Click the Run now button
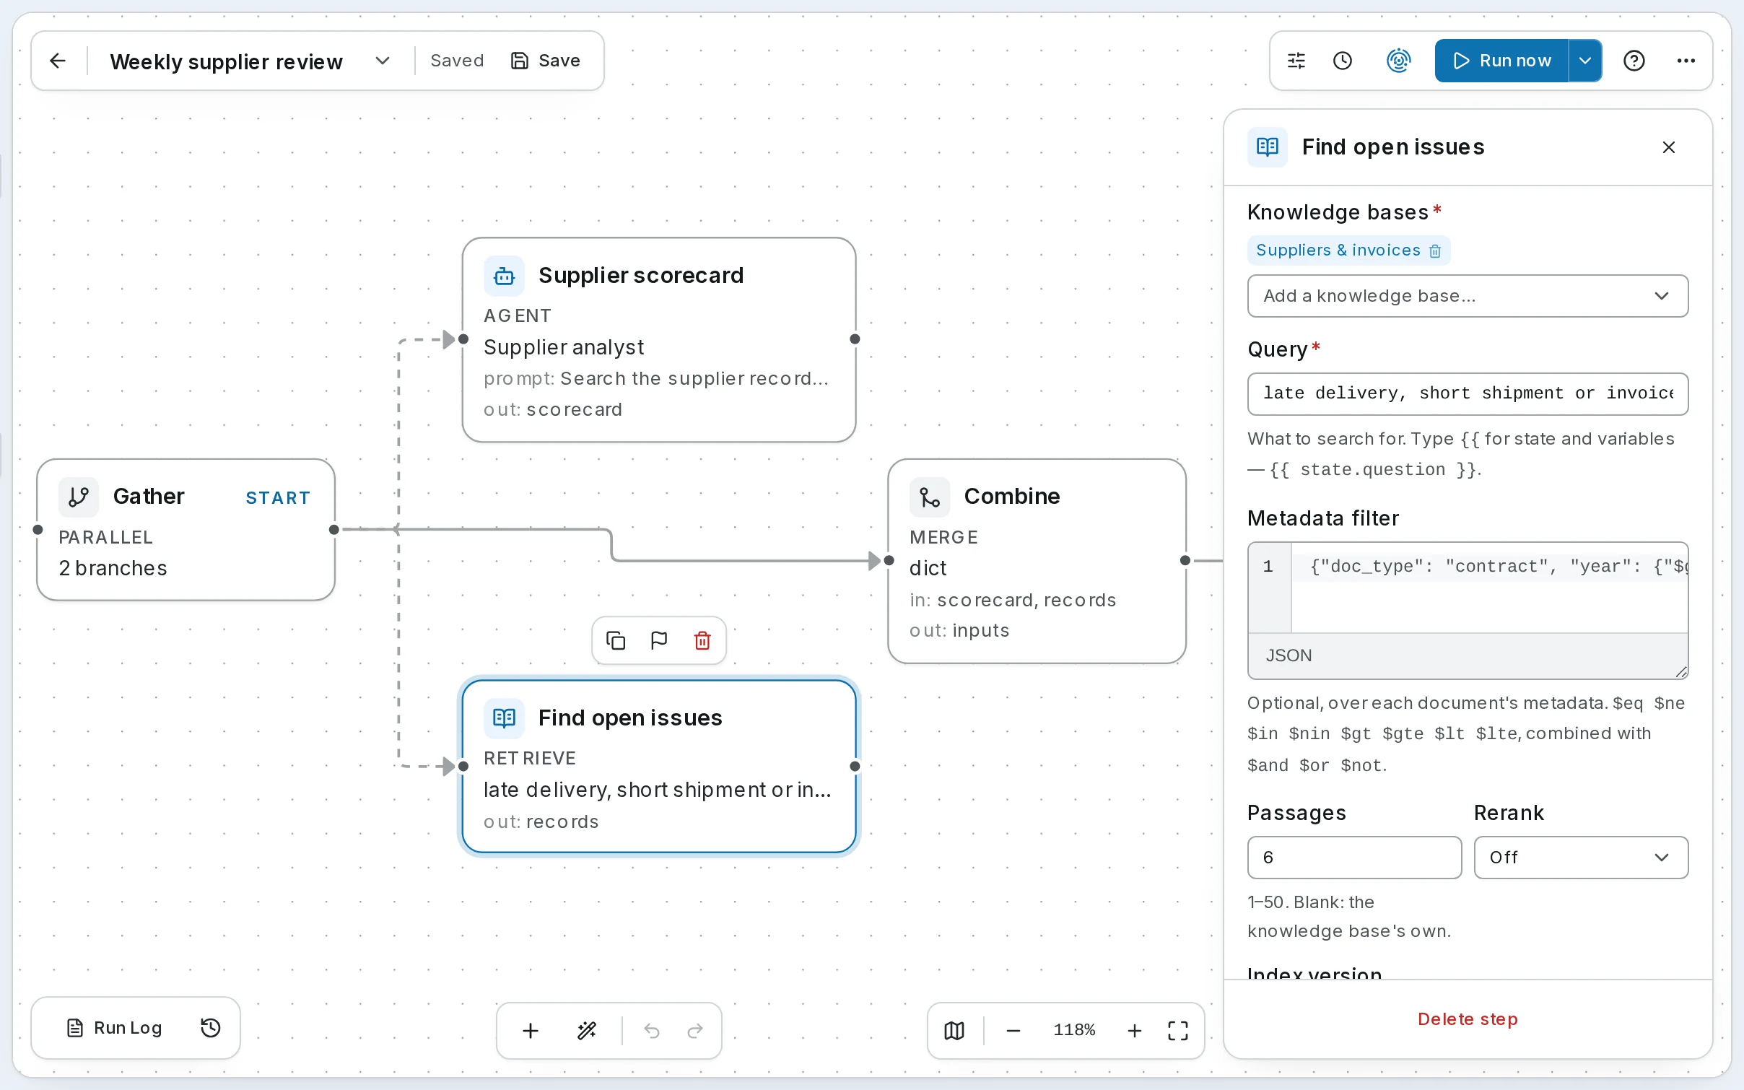This screenshot has width=1744, height=1090. [x=1501, y=61]
